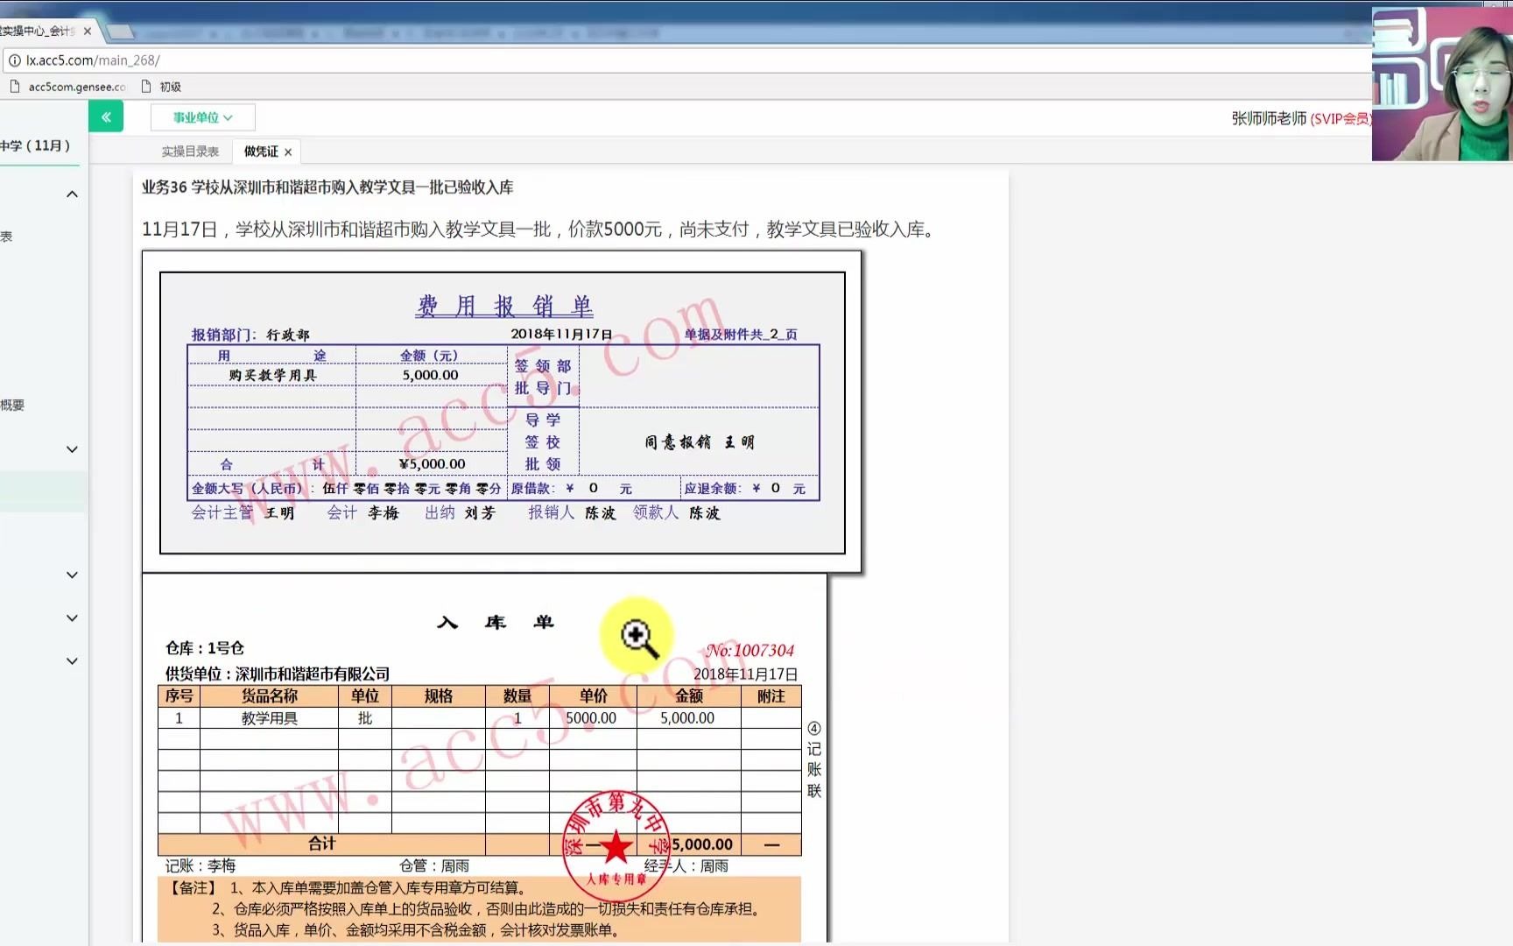Collapse the sidebar section with the up chevron

coord(73,194)
